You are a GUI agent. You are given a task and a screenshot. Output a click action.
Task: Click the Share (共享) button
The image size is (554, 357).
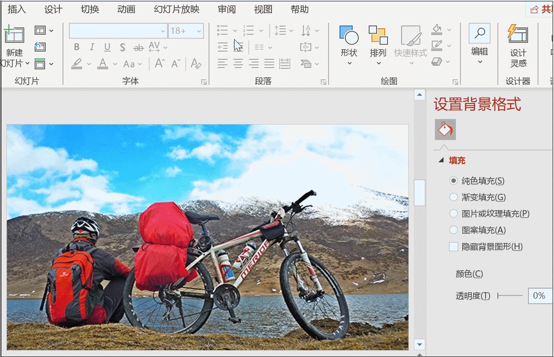(x=541, y=9)
